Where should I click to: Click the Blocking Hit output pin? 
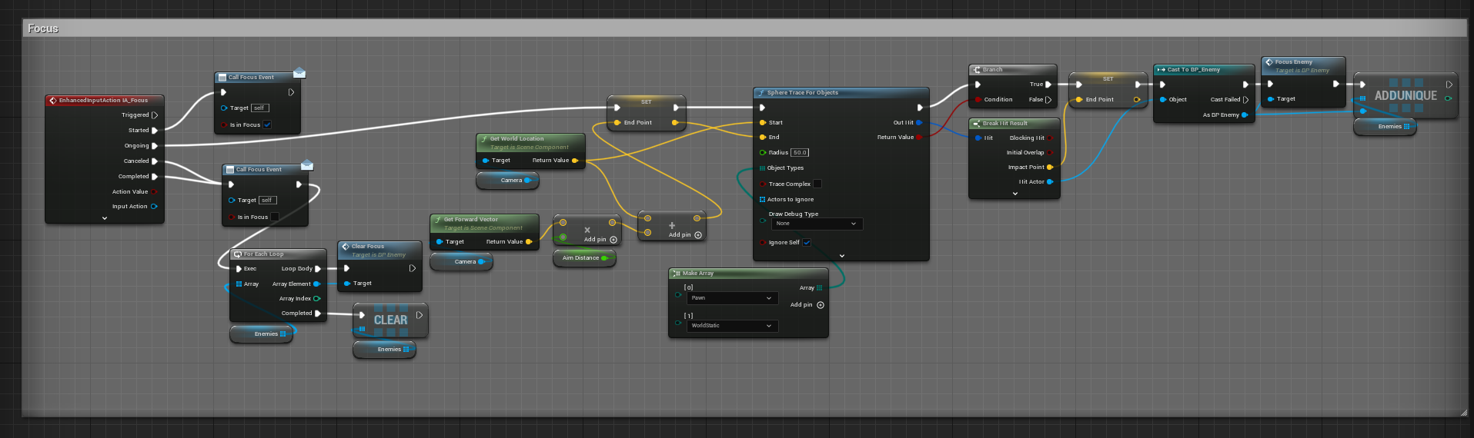1050,138
